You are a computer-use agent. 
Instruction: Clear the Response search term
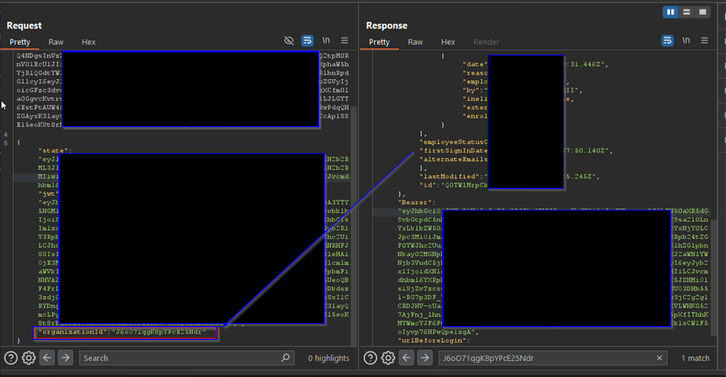click(659, 358)
